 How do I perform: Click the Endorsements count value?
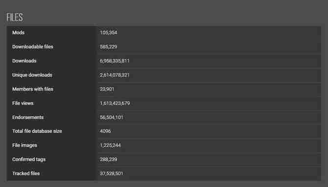click(x=112, y=117)
